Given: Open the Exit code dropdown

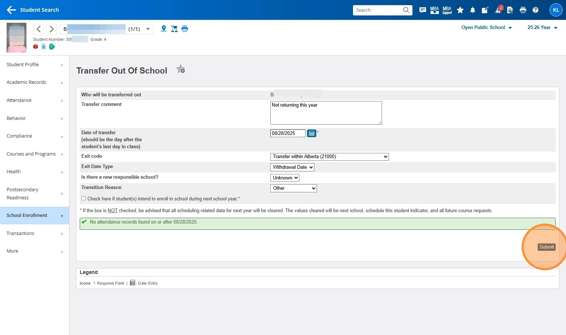Looking at the screenshot, I should pyautogui.click(x=329, y=157).
